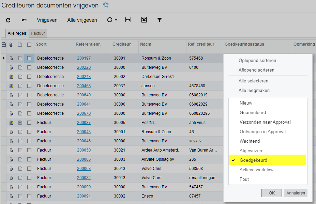This screenshot has width=316, height=204.
Task: Click the row settings icon in header corner
Action: [x=4, y=45]
